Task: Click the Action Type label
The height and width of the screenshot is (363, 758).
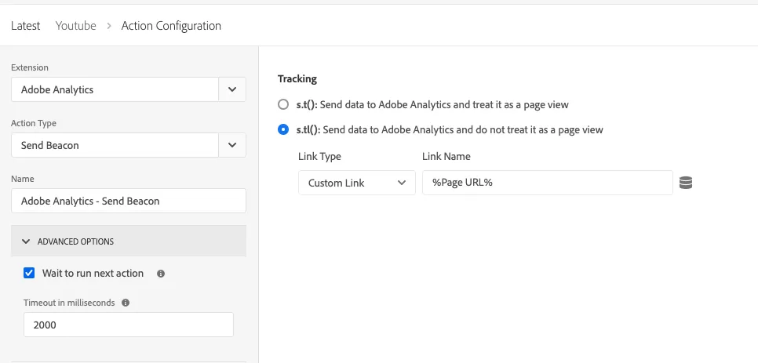Action: click(34, 123)
